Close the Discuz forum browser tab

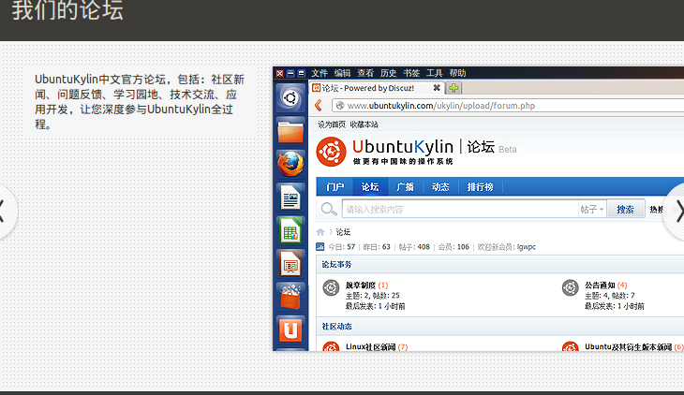tap(437, 88)
